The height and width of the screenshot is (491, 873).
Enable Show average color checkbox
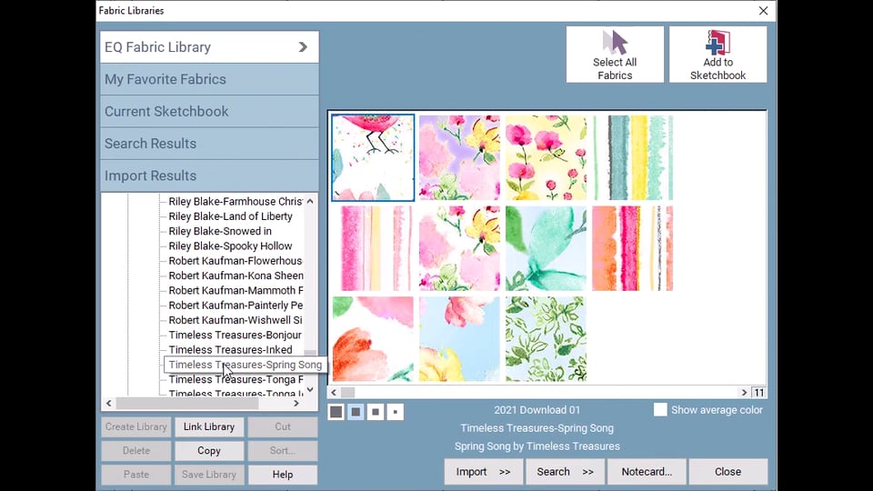pos(660,410)
